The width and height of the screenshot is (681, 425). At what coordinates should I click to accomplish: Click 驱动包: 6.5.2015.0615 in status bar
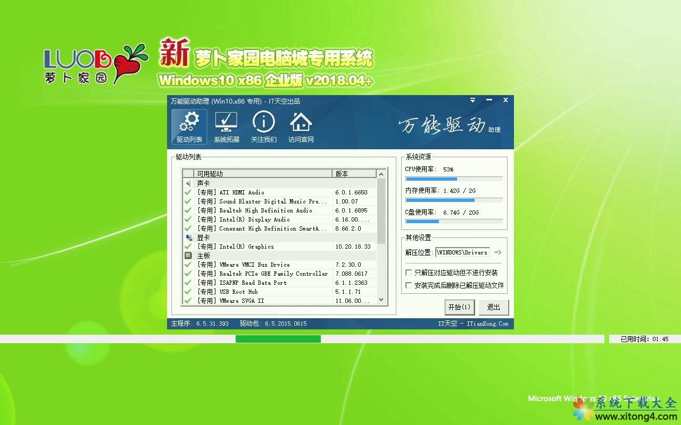click(x=273, y=324)
